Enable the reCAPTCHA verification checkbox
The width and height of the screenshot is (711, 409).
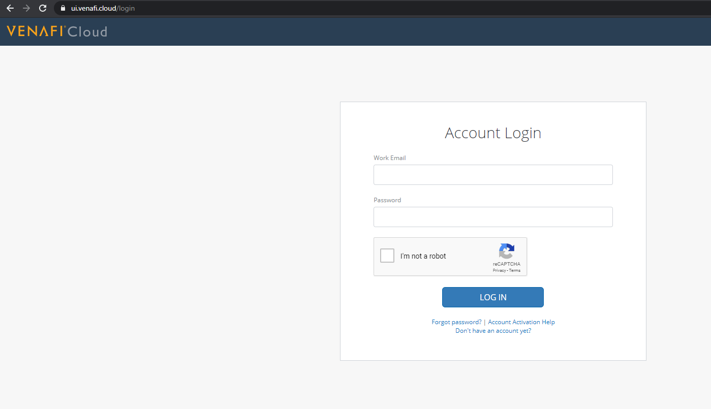(387, 256)
